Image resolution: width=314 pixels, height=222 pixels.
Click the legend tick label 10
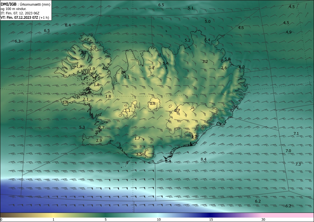[159, 219]
